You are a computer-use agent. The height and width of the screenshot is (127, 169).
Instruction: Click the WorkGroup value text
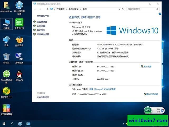pos(103,79)
